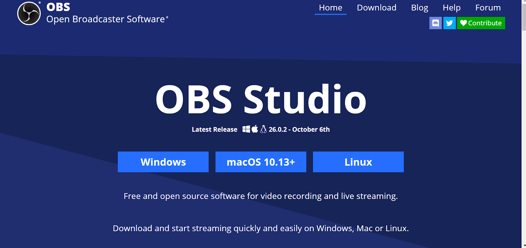Open the Discord icon link

click(x=436, y=23)
